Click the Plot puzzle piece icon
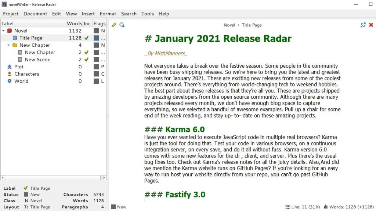 pyautogui.click(x=10, y=67)
